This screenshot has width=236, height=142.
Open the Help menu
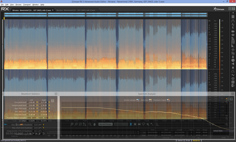pos(42,5)
